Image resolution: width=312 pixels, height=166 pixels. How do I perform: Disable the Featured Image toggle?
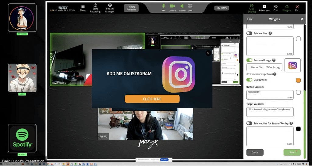[249, 60]
